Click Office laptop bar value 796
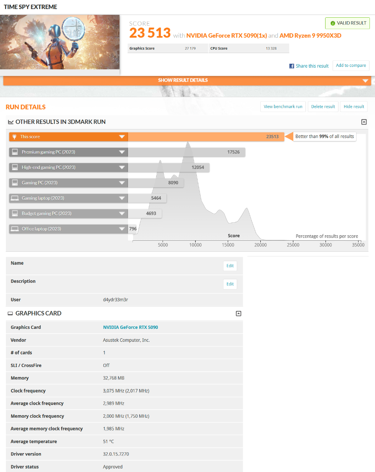The height and width of the screenshot is (472, 375). coord(133,229)
